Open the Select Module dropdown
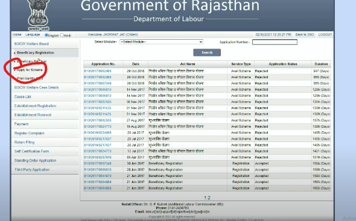 (x=161, y=42)
